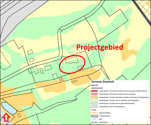This screenshot has width=151, height=125.
Task: Click the 'begrenzing beekdal' legend label
Action: pyautogui.click(x=105, y=113)
